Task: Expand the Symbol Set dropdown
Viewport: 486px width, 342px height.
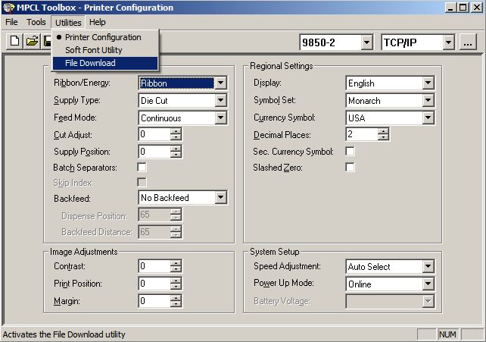Action: 428,100
